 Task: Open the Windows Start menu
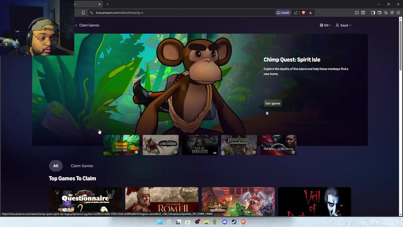160,222
